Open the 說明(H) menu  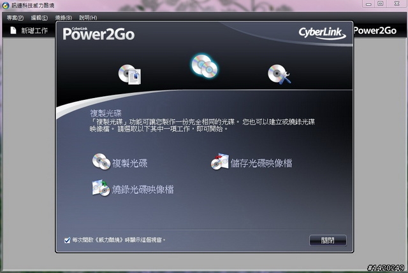(x=88, y=18)
